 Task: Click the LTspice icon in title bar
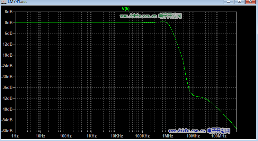click(x=4, y=2)
